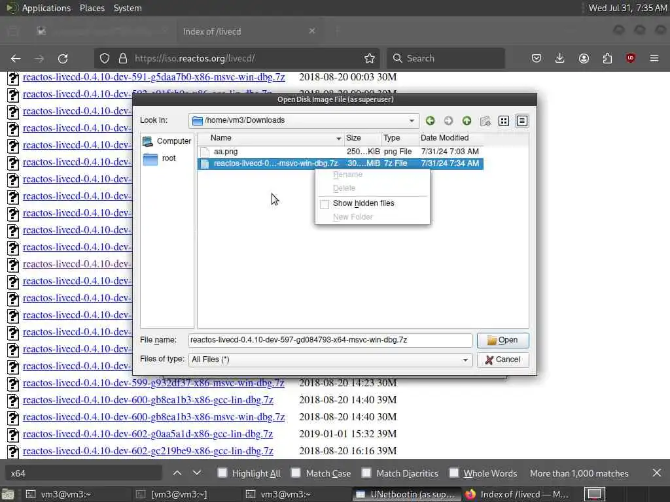Click the clock Wed Jul 31 7:35 AM
This screenshot has width=670, height=502.
coord(627,8)
